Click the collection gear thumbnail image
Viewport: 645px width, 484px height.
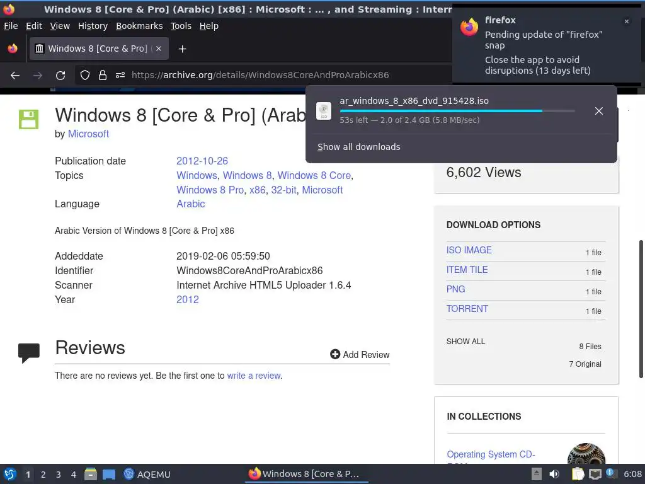pos(586,453)
